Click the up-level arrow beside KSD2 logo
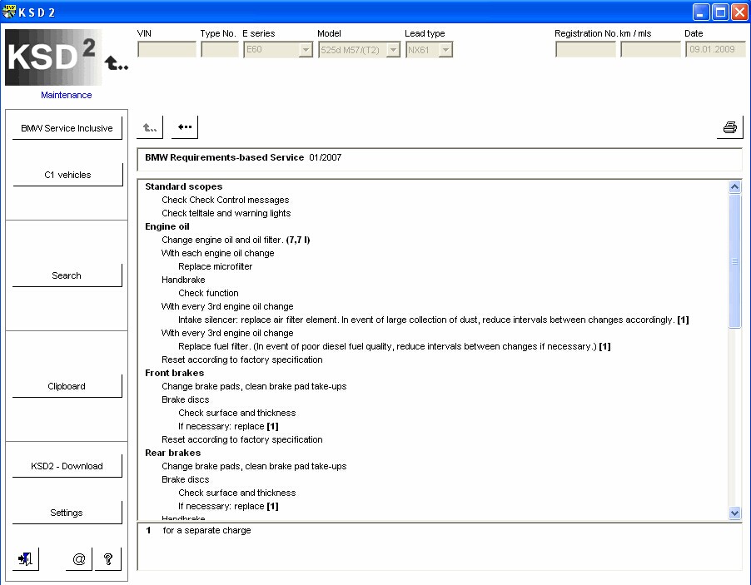Viewport: 751px width, 585px height. click(x=116, y=62)
